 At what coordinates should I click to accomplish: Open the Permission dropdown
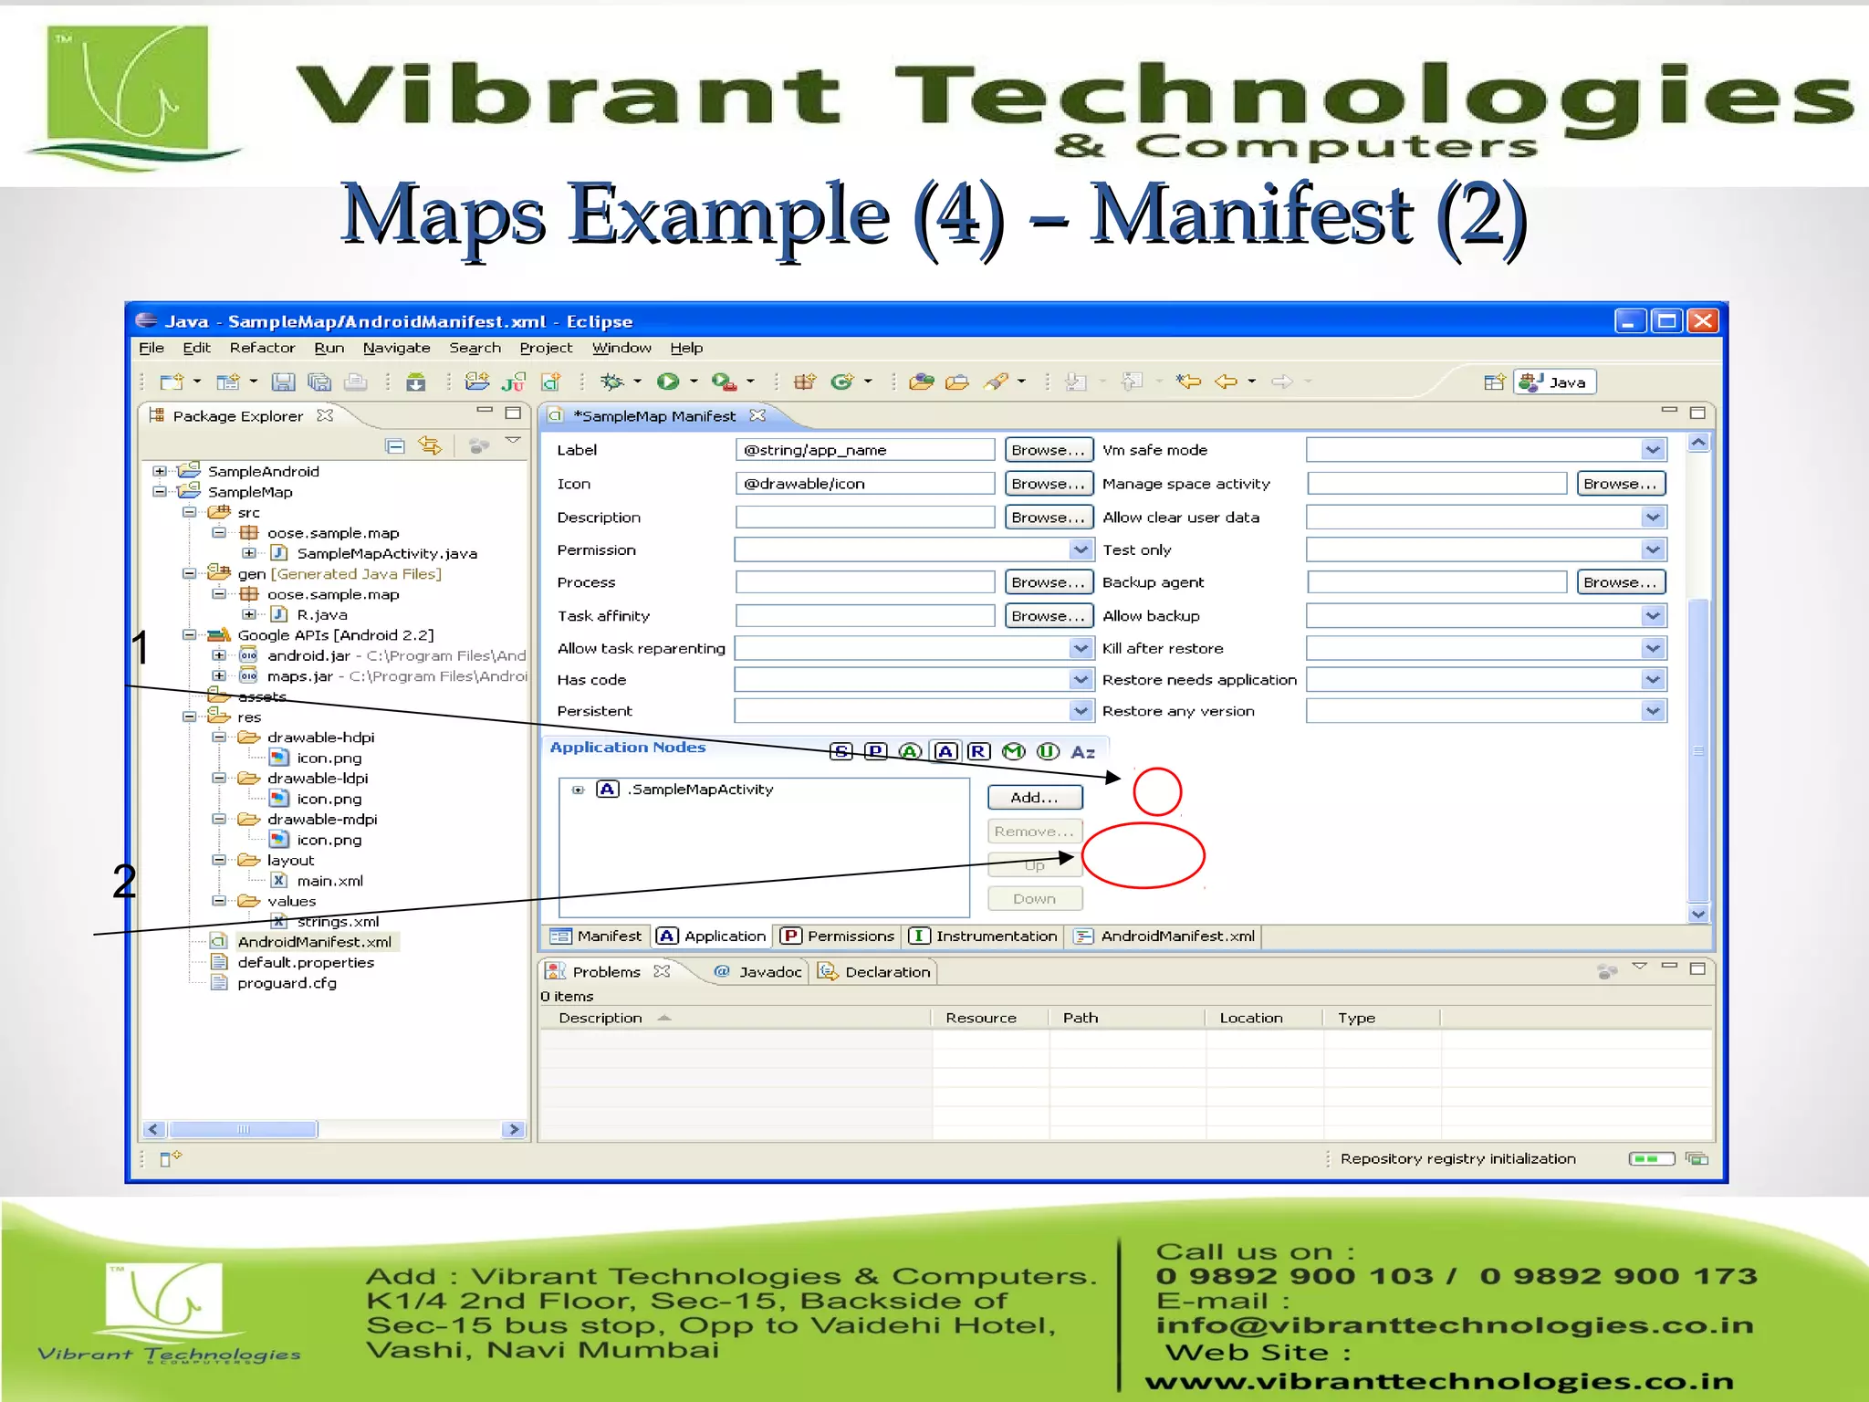[x=1081, y=549]
